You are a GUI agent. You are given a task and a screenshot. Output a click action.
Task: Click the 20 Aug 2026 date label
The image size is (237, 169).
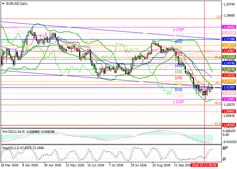click(x=161, y=165)
